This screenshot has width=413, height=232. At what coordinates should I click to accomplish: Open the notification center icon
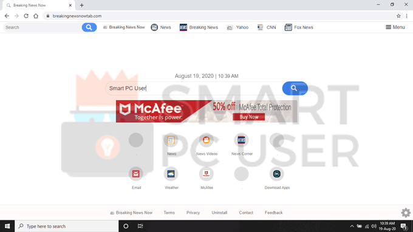404,226
